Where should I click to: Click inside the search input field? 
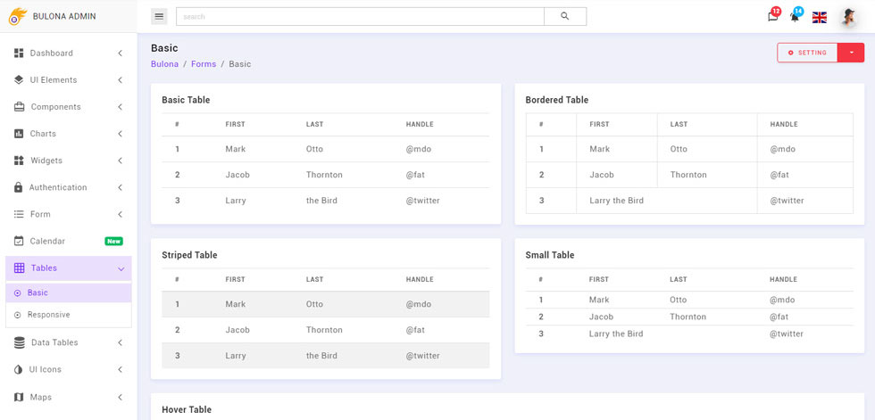pyautogui.click(x=360, y=16)
